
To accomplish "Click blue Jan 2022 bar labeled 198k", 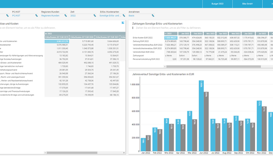I will [x=143, y=144].
